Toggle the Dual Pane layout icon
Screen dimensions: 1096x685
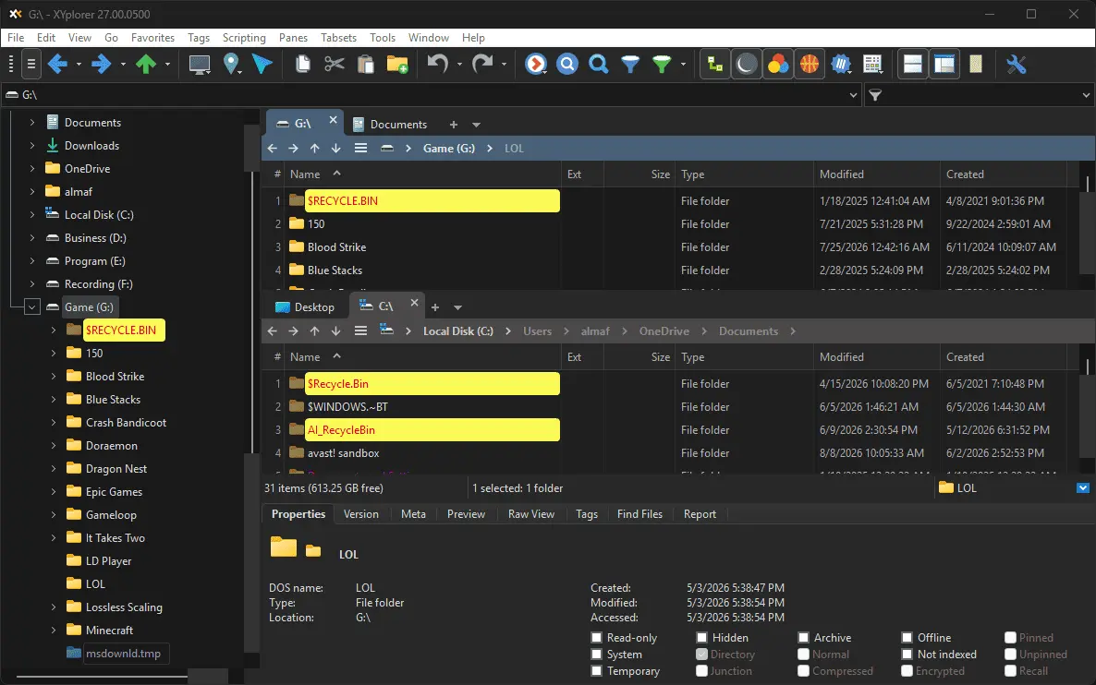click(x=913, y=65)
